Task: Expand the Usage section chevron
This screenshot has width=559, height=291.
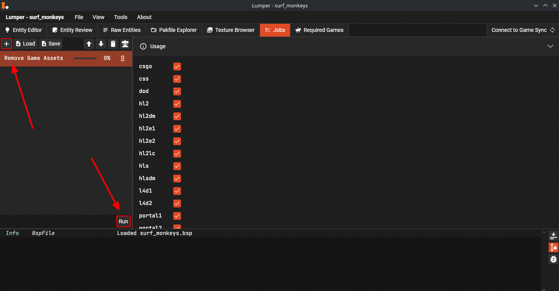Action: (x=550, y=46)
